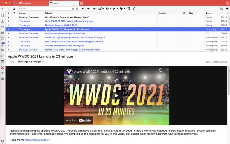Sort by Labels column header
Viewport: 230px width, 144px height.
(162, 13)
